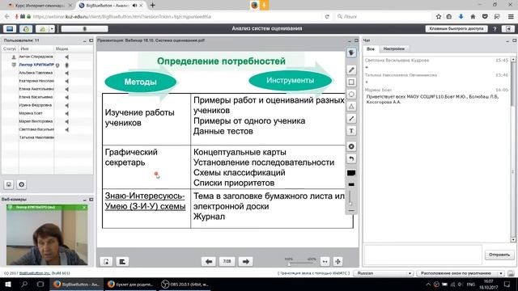Select the pencil drawing tool
This screenshot has height=291, width=518.
(351, 70)
